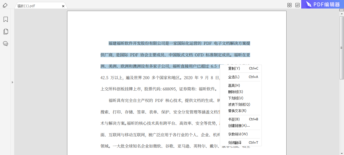
Task: Add a 书签(B) from context menu
Action: point(240,119)
